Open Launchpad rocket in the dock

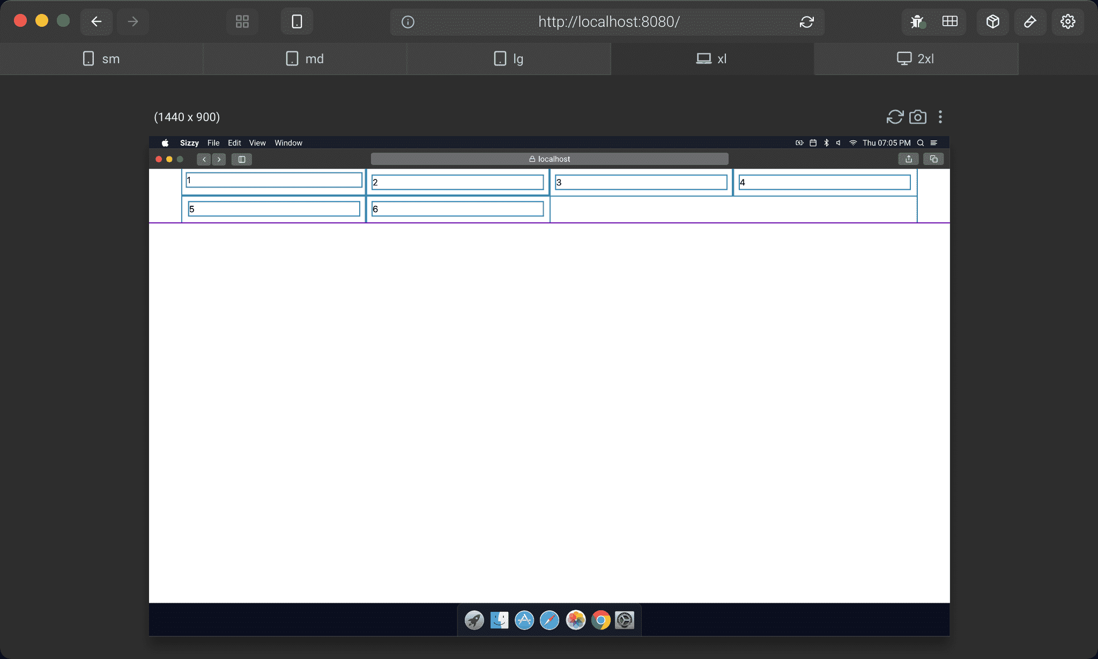pos(474,620)
